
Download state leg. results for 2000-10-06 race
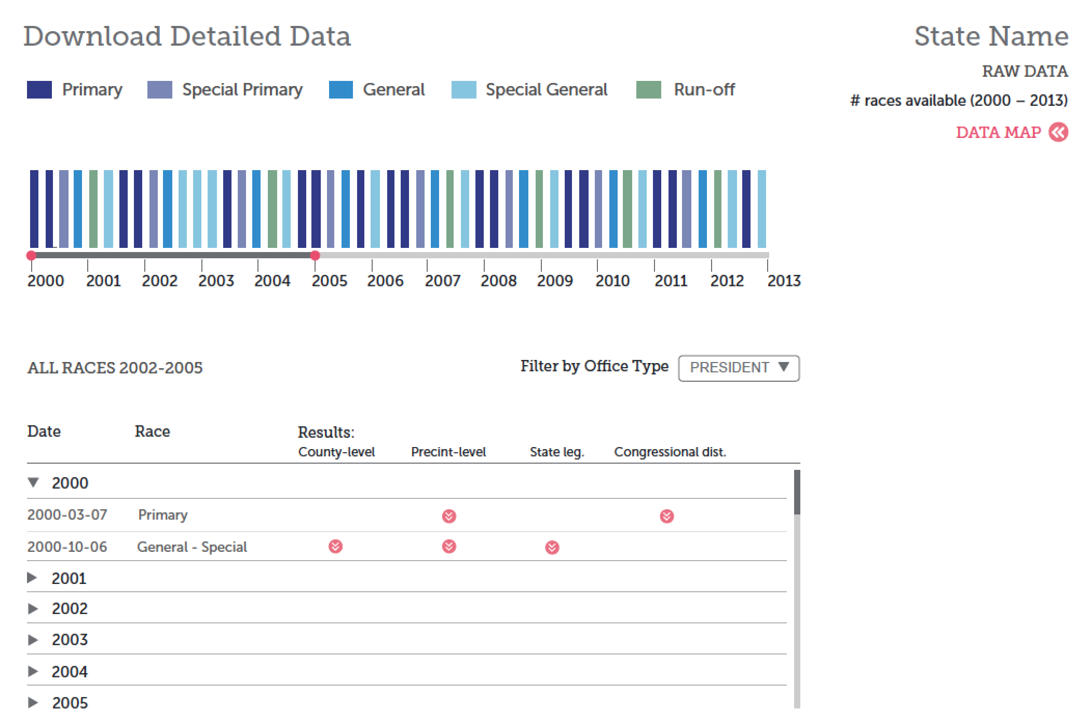(552, 548)
